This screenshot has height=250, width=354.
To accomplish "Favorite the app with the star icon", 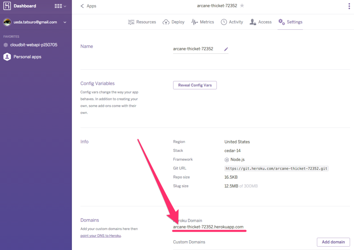I will coord(242,6).
